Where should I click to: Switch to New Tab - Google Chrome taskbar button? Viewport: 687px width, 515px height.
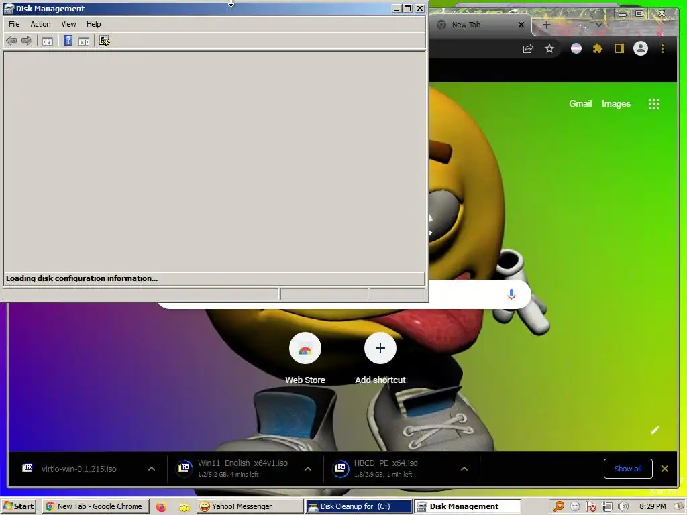95,506
